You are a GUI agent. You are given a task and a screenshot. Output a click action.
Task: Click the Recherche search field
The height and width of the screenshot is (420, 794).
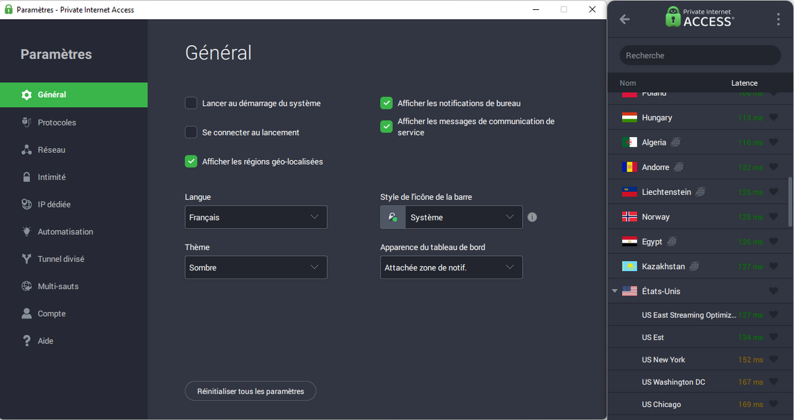point(700,56)
